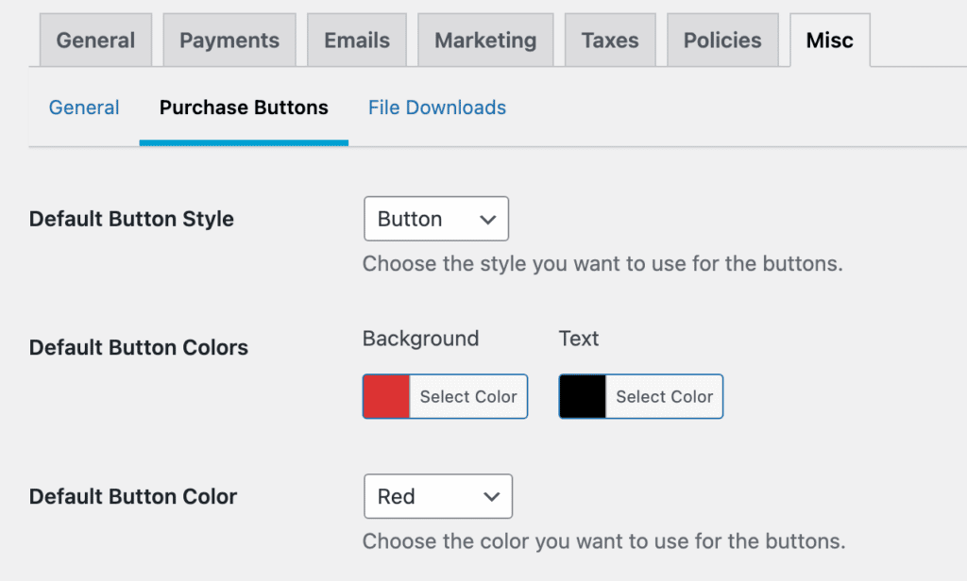This screenshot has height=581, width=967.
Task: Open the Policies tab
Action: coord(722,40)
